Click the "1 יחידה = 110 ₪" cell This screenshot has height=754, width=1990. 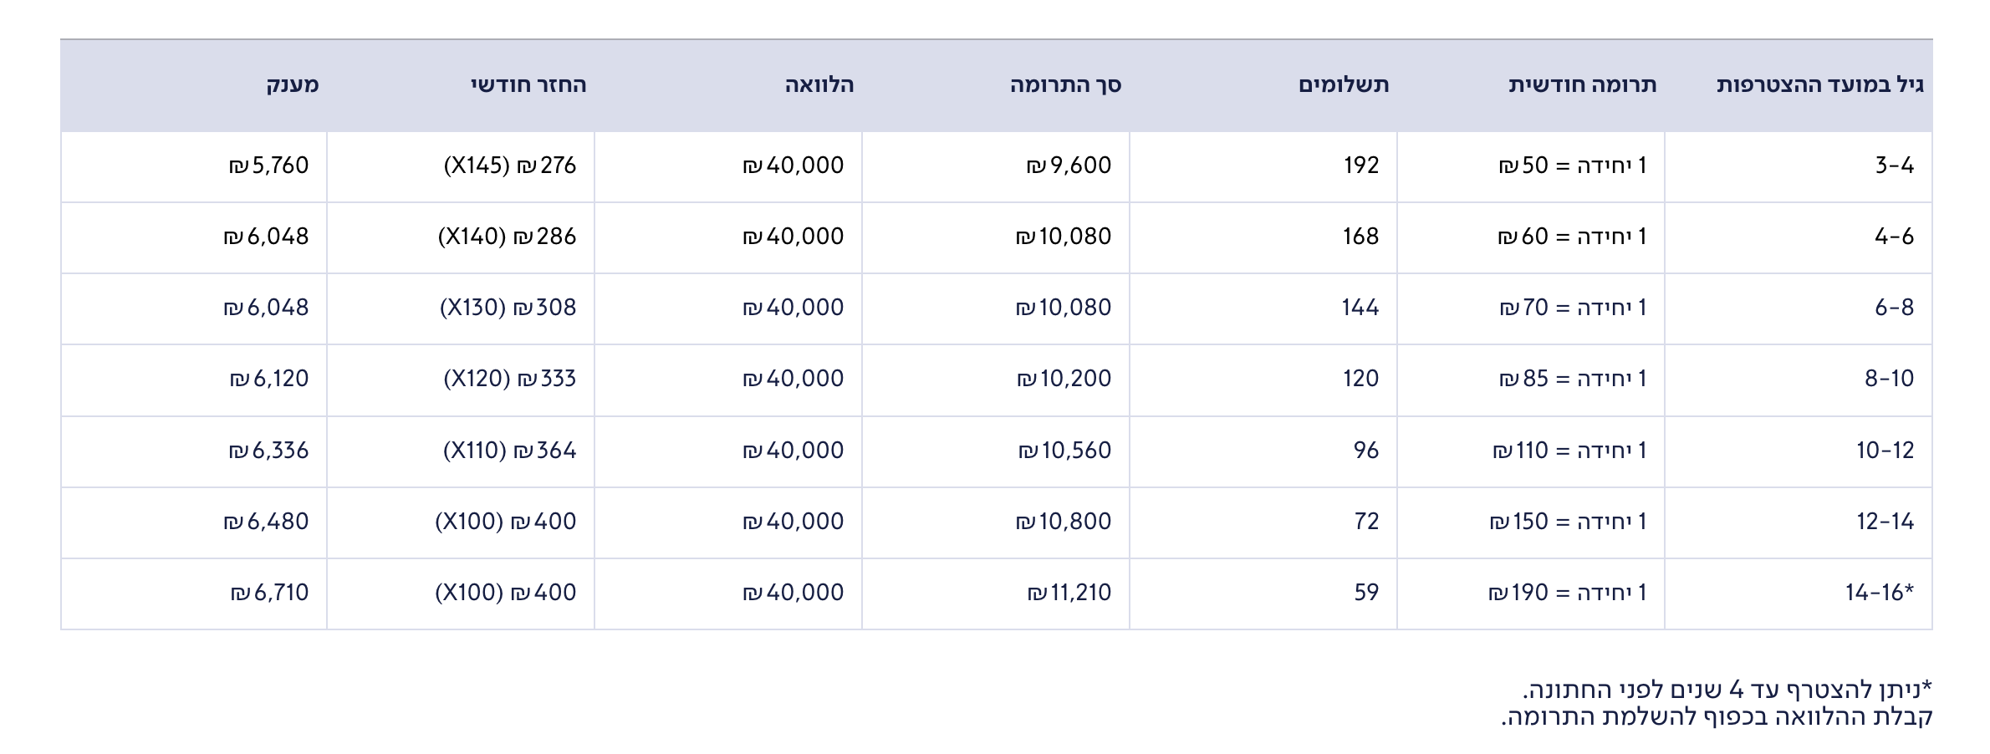pos(1569,451)
